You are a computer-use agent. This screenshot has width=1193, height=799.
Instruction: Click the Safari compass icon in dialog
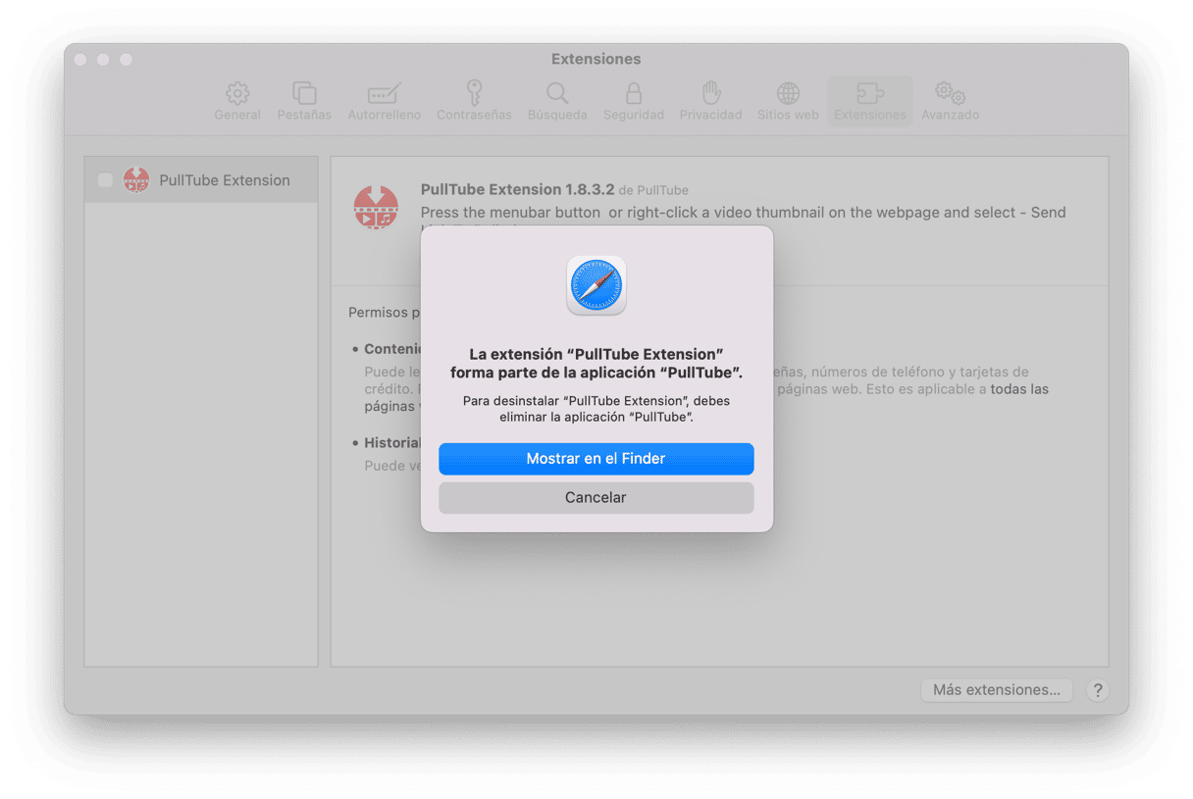click(596, 285)
